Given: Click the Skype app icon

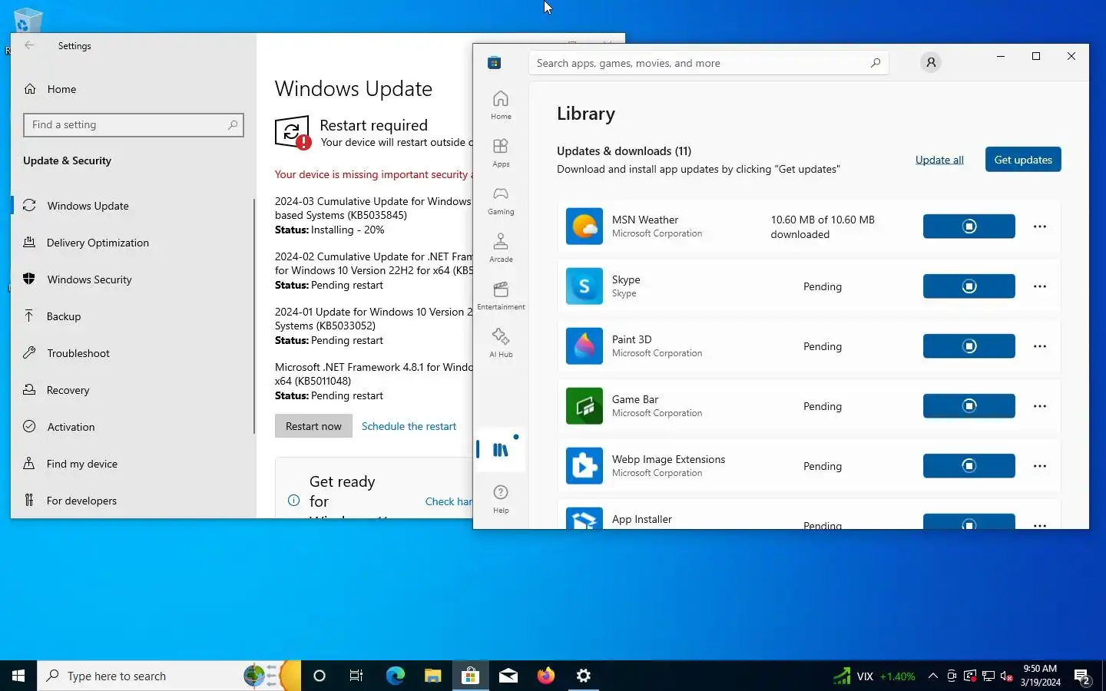Looking at the screenshot, I should [x=584, y=286].
